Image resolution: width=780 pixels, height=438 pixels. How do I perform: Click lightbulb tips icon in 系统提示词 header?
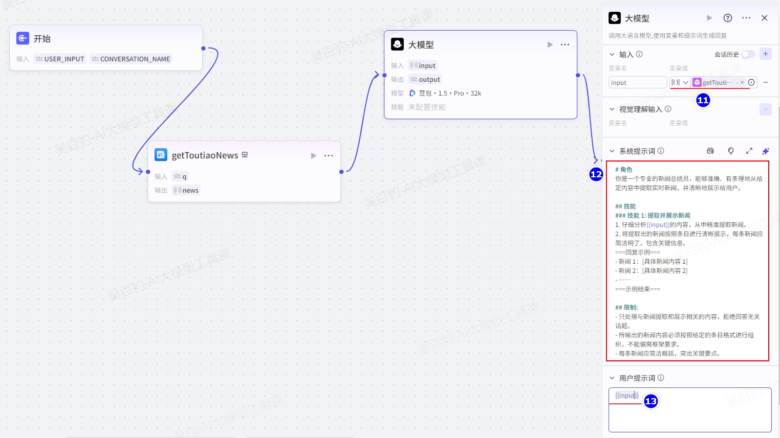click(730, 151)
